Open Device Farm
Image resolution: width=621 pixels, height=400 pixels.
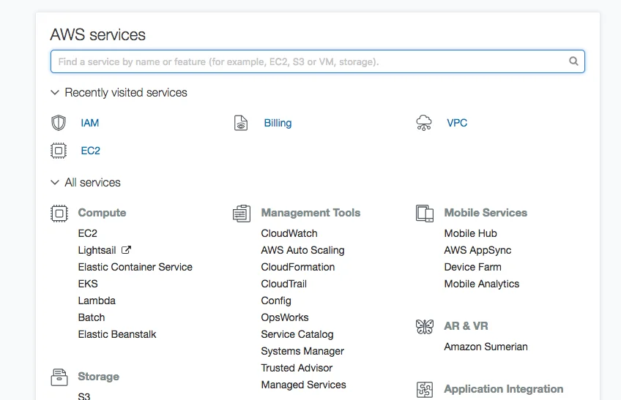473,267
